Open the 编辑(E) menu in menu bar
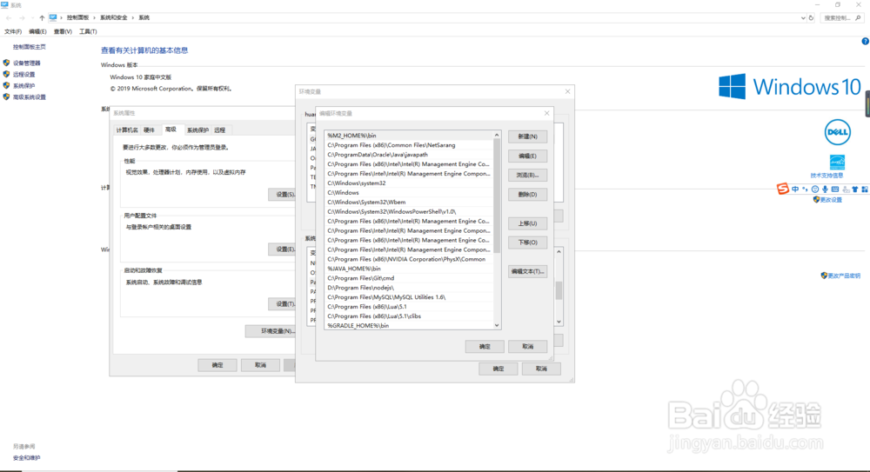The image size is (870, 472). click(37, 31)
